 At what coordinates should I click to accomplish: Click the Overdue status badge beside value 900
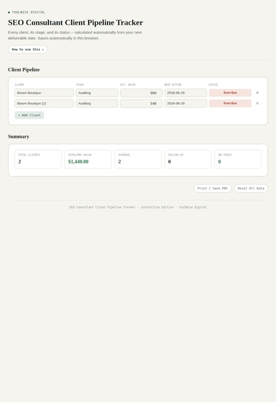click(x=230, y=93)
